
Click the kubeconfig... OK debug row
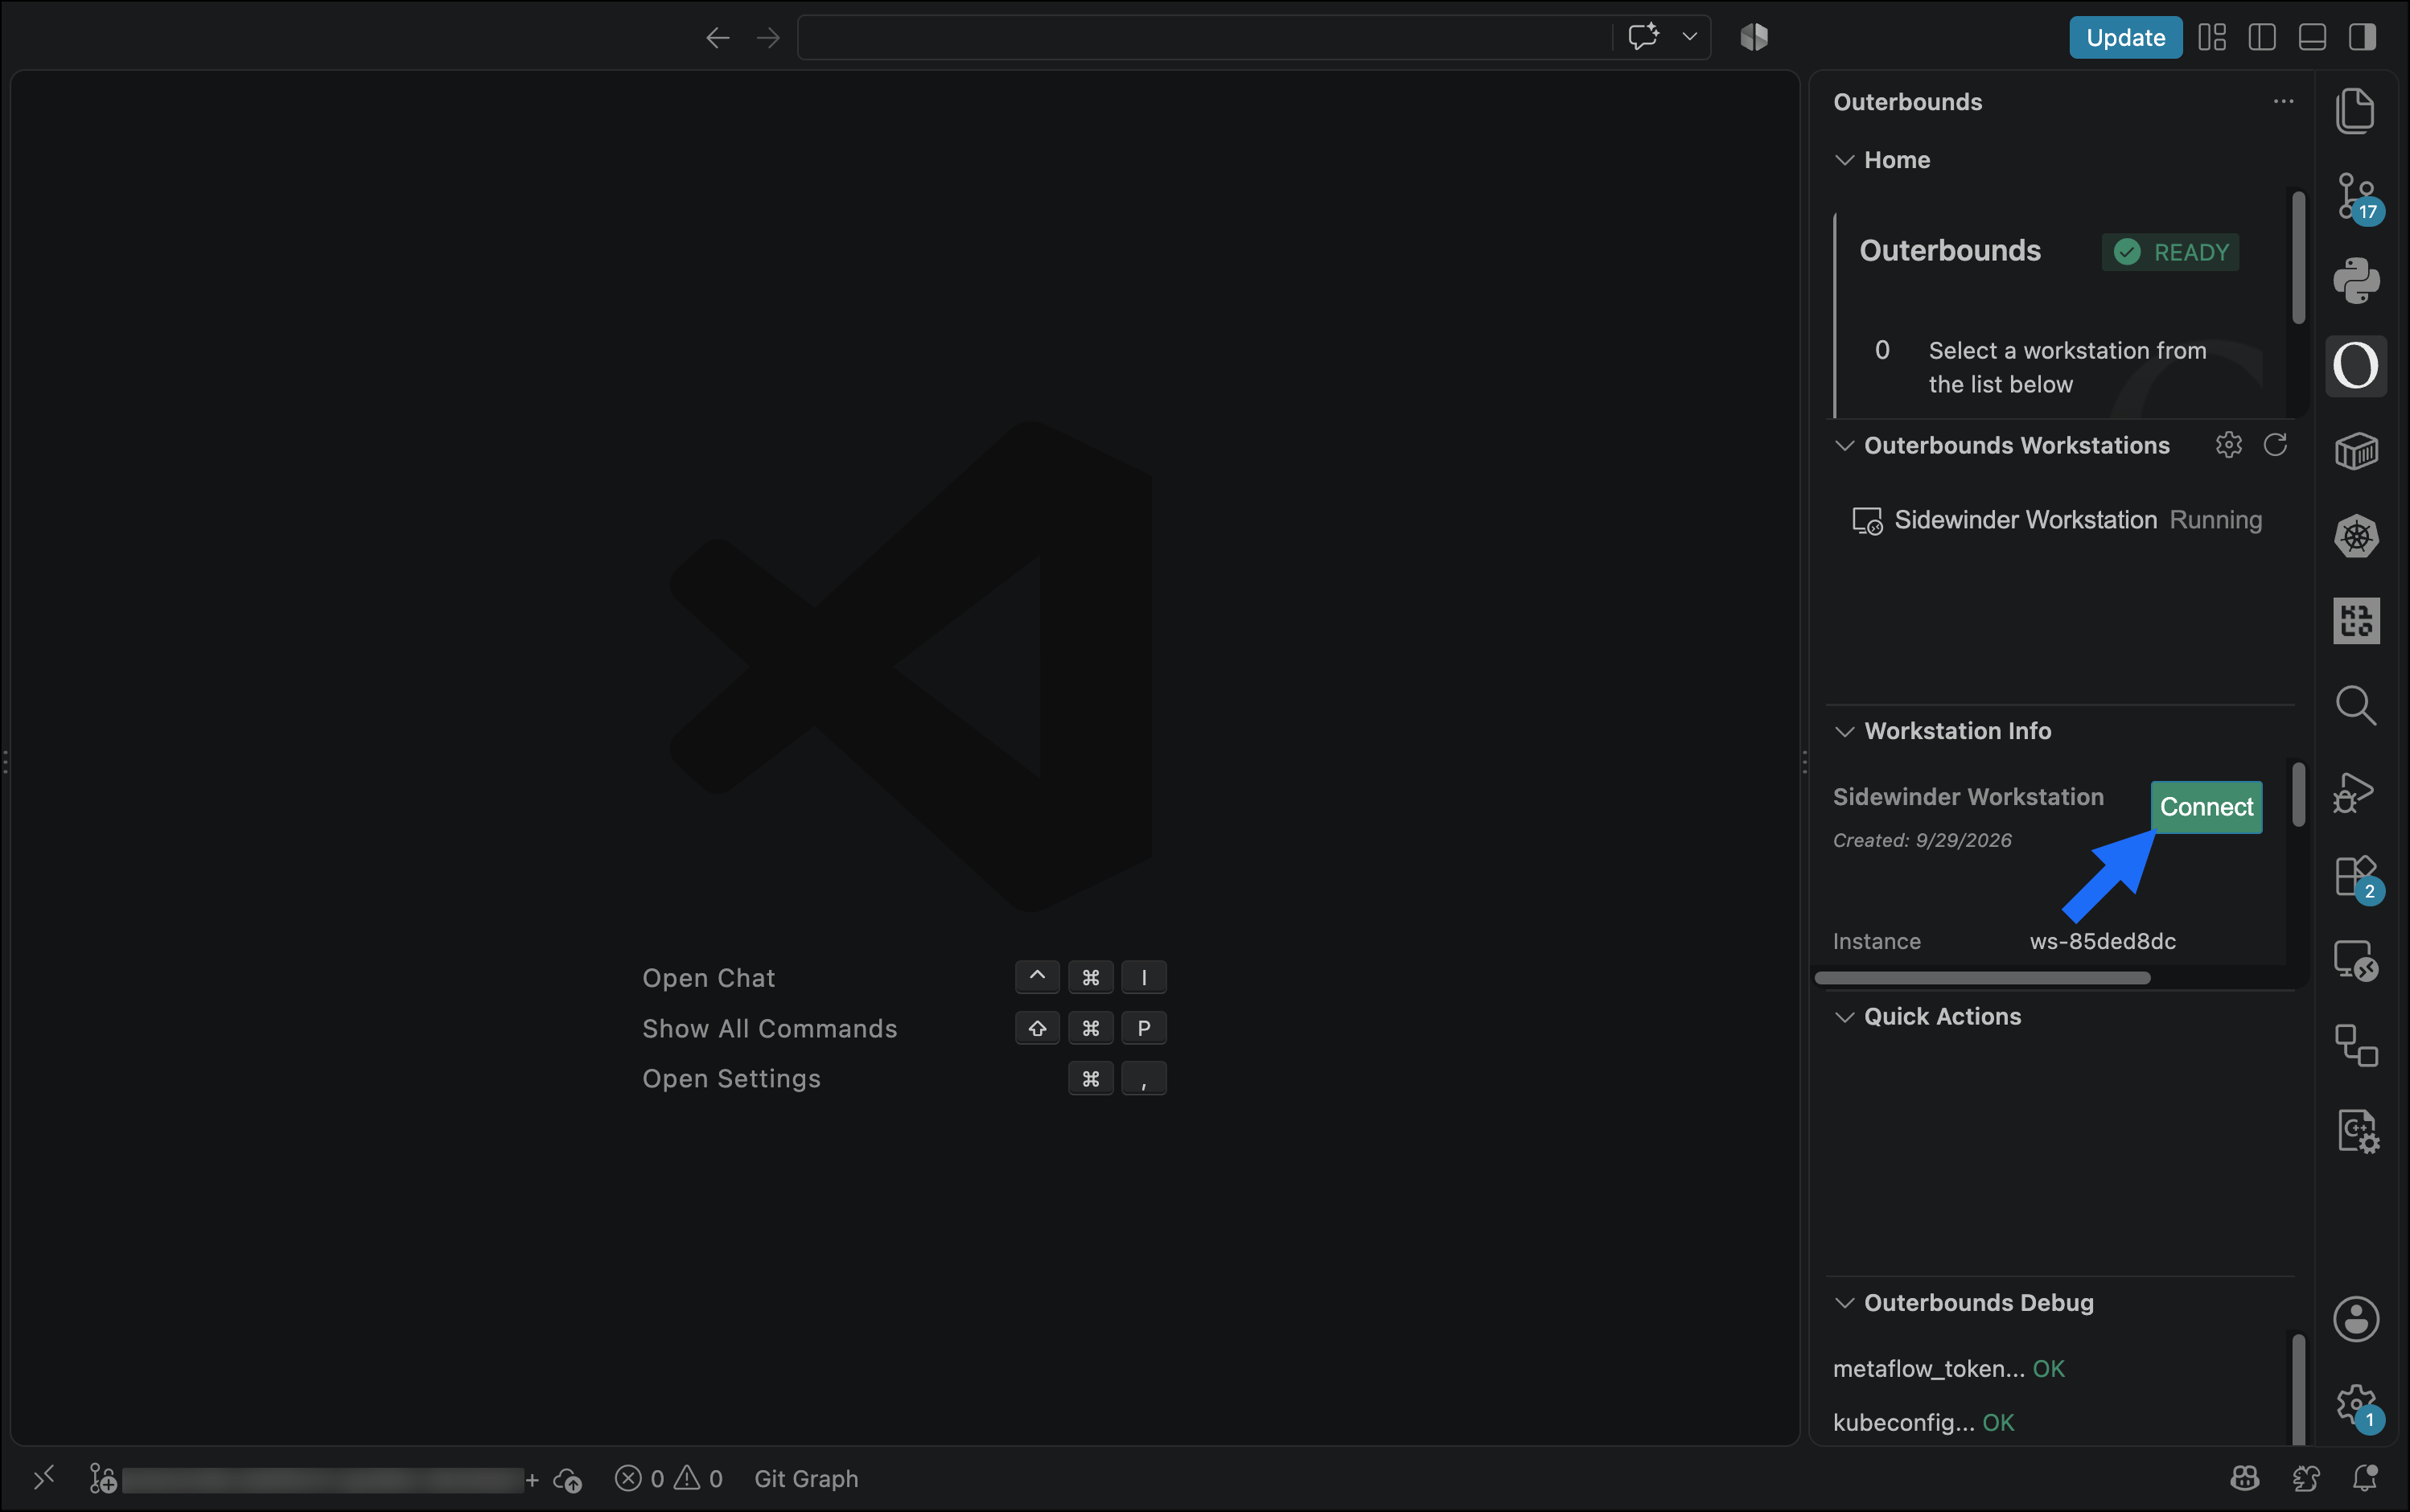coord(1923,1422)
